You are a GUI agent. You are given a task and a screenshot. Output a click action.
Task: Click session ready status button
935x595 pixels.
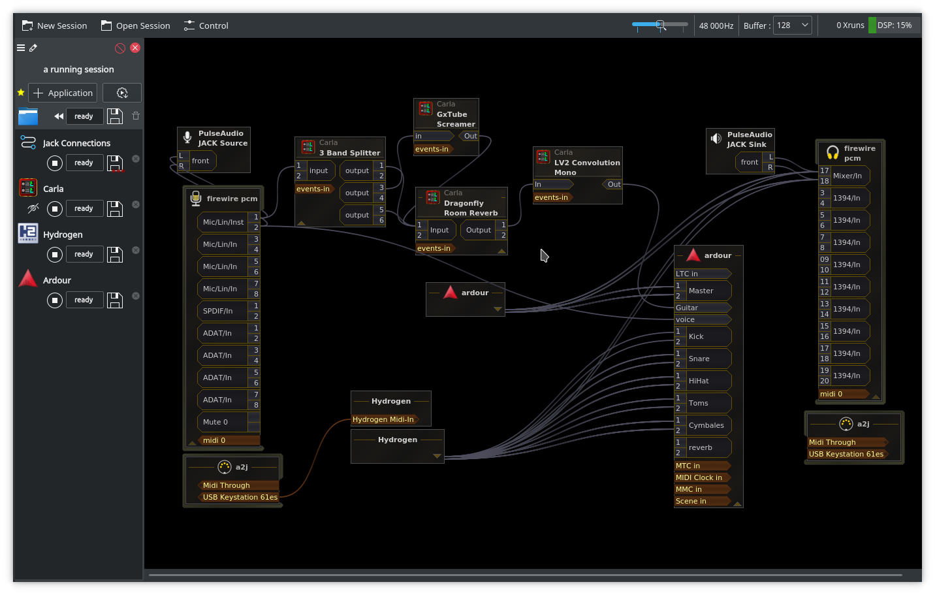84,116
